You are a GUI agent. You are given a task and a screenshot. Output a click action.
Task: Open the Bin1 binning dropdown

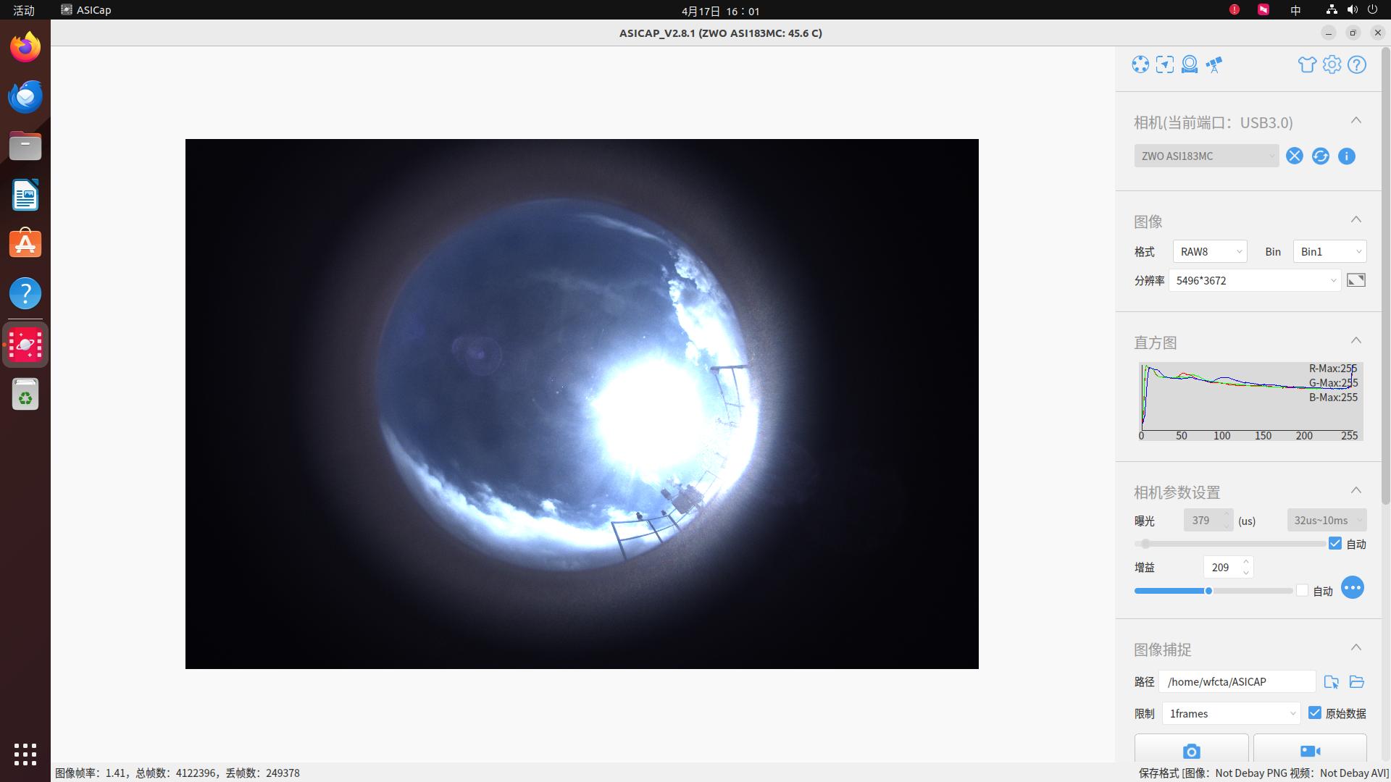(x=1329, y=251)
